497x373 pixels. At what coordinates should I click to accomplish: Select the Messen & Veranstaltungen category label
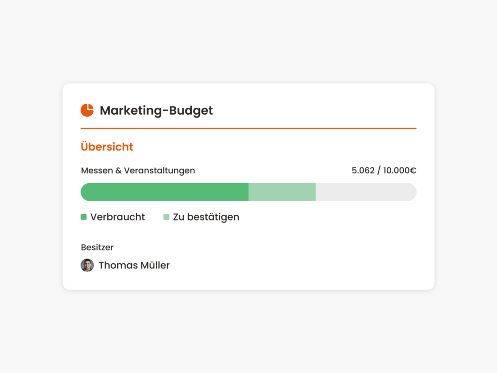coord(138,170)
